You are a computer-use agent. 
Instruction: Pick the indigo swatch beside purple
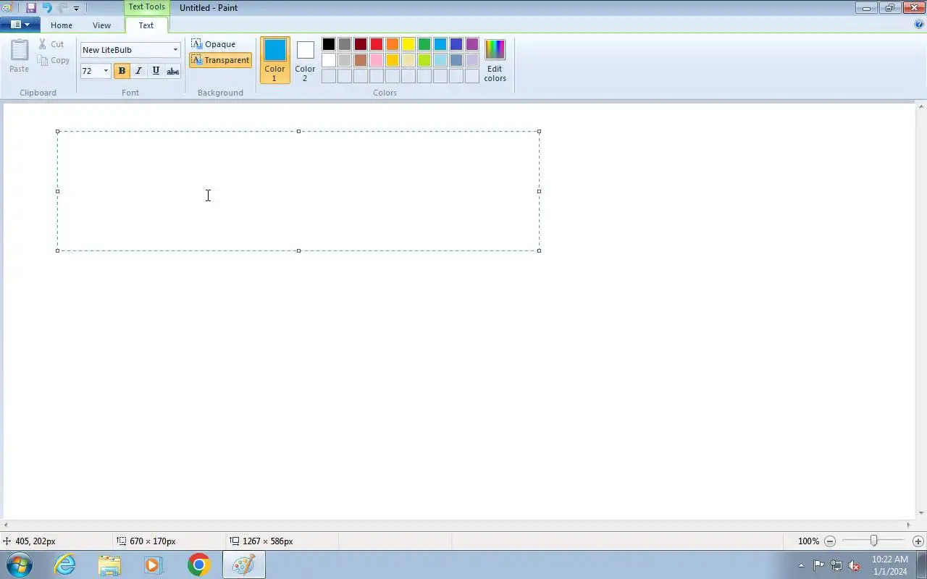click(x=456, y=44)
